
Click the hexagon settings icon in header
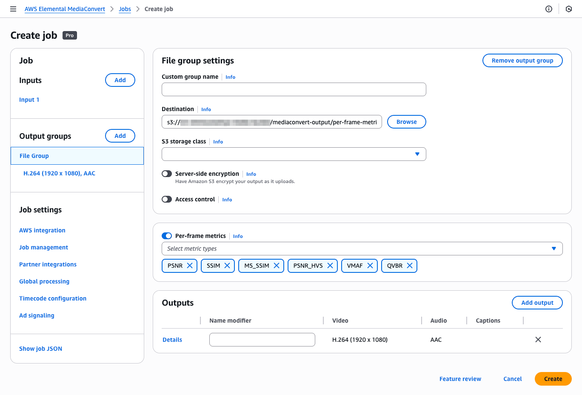pyautogui.click(x=569, y=9)
